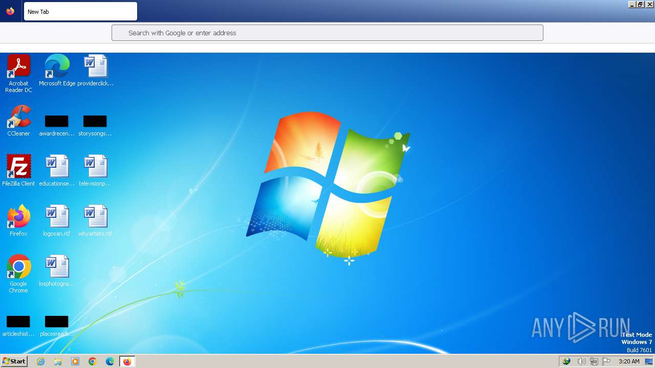Click Show desktop button in tray

click(x=649, y=361)
